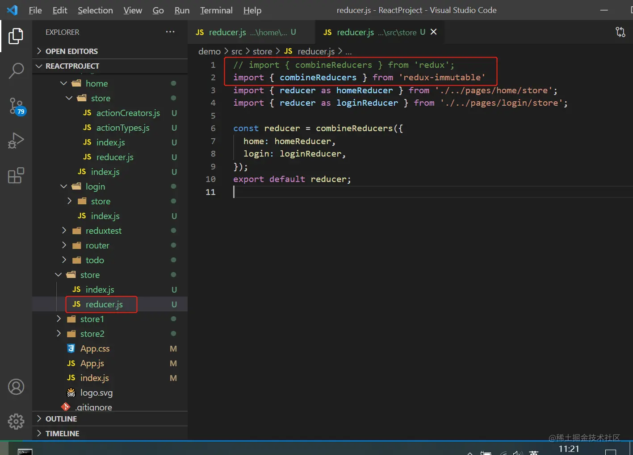Open the Terminal menu
Screen dimensions: 633x455
216,10
